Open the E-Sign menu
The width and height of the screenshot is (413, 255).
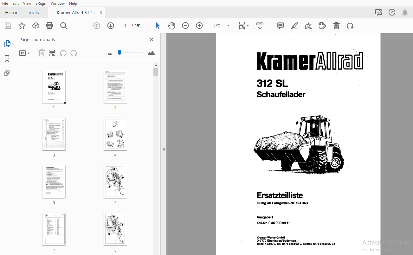click(x=41, y=3)
